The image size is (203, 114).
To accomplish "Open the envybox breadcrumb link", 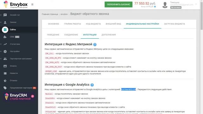I will (64, 14).
